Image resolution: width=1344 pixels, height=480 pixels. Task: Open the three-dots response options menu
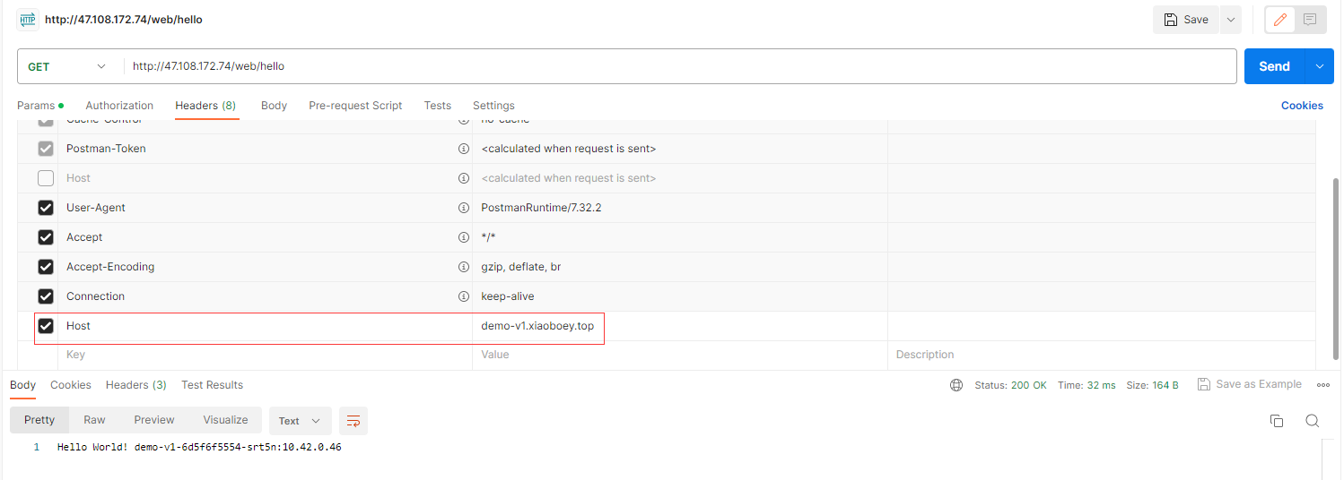[x=1323, y=385]
